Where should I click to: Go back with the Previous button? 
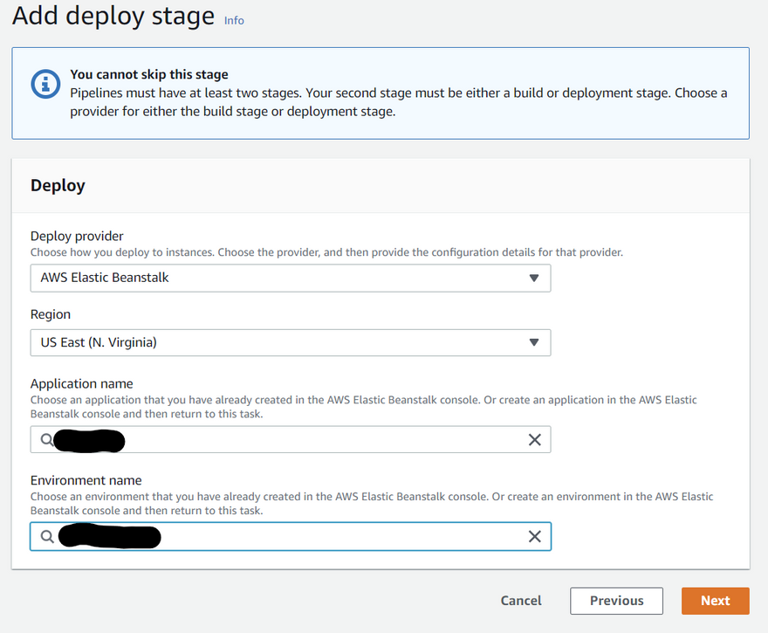616,601
